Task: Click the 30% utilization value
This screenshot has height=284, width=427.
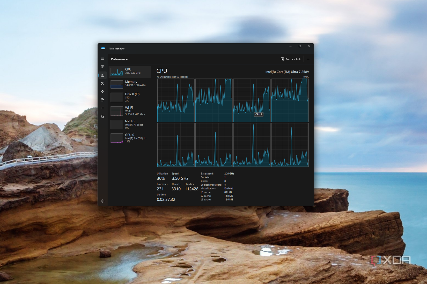Action: (x=161, y=178)
